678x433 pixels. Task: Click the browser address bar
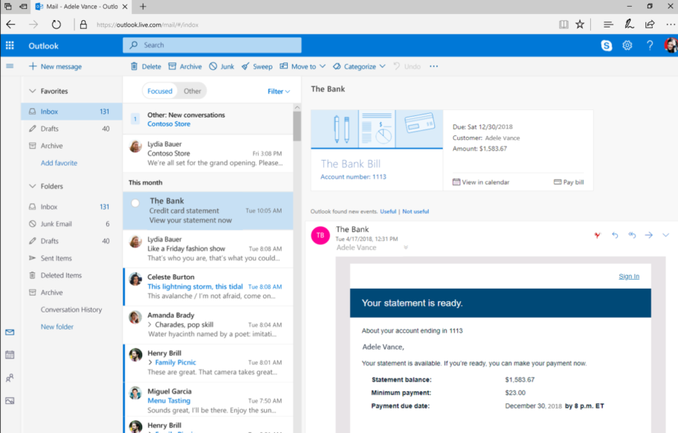tap(320, 25)
